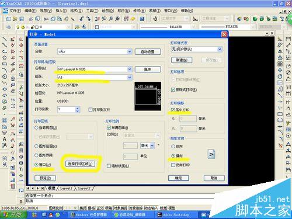The image size is (292, 219).
Task: Click the New file toolbar icon
Action: [x=8, y=19]
